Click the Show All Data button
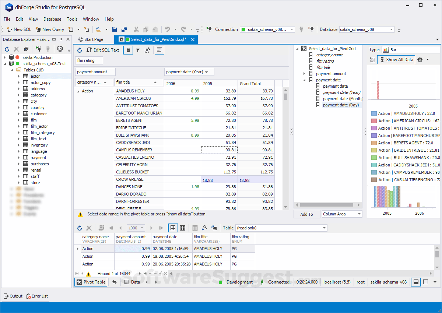442x313 pixels. click(x=396, y=59)
